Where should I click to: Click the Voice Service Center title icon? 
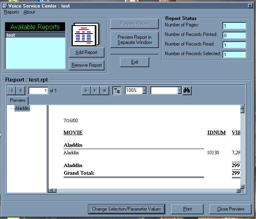(4, 6)
